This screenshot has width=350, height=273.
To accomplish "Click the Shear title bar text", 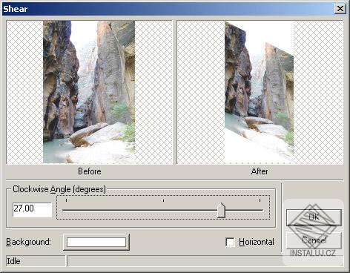I will pyautogui.click(x=16, y=9).
